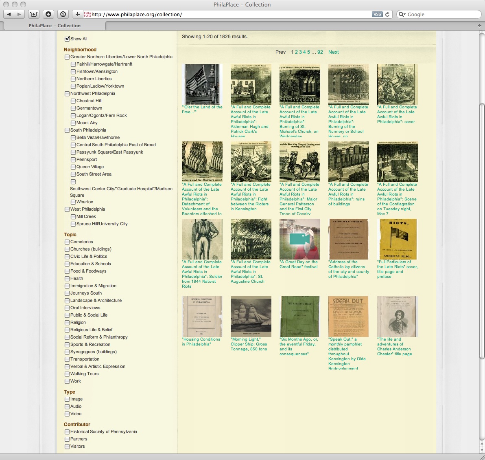This screenshot has width=485, height=460.
Task: Open the clipper ship thumbnail
Action: coord(251,316)
